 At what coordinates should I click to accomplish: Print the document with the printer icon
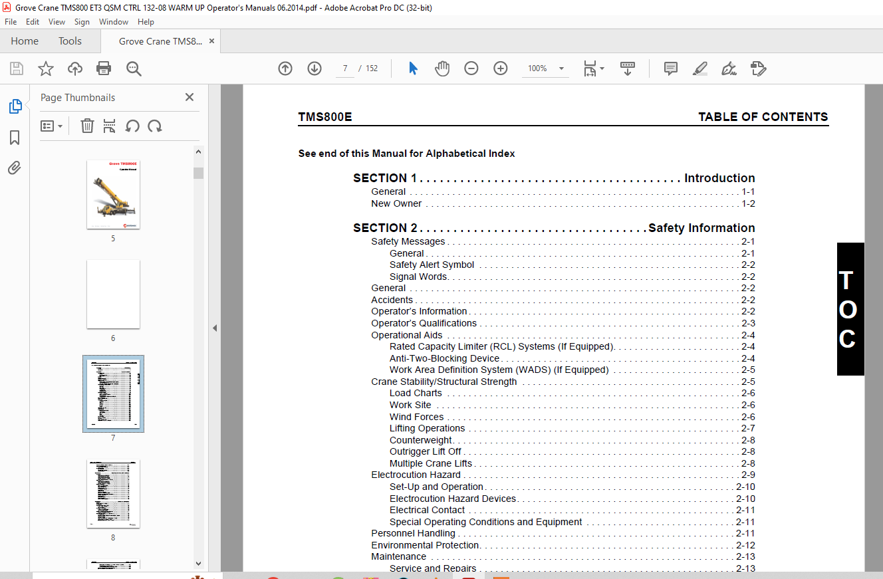(104, 68)
